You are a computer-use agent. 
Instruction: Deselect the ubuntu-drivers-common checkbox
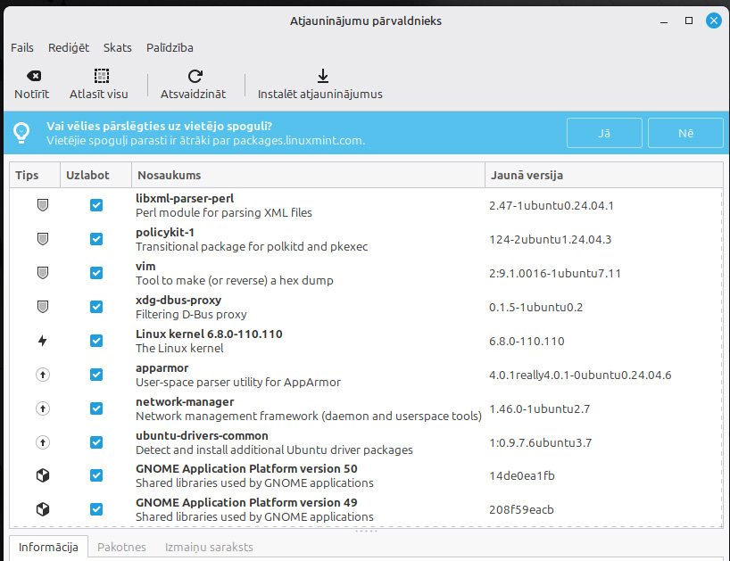click(x=96, y=442)
